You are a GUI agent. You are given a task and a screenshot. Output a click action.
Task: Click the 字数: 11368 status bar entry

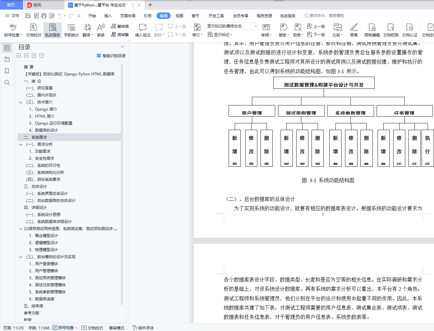[39, 328]
